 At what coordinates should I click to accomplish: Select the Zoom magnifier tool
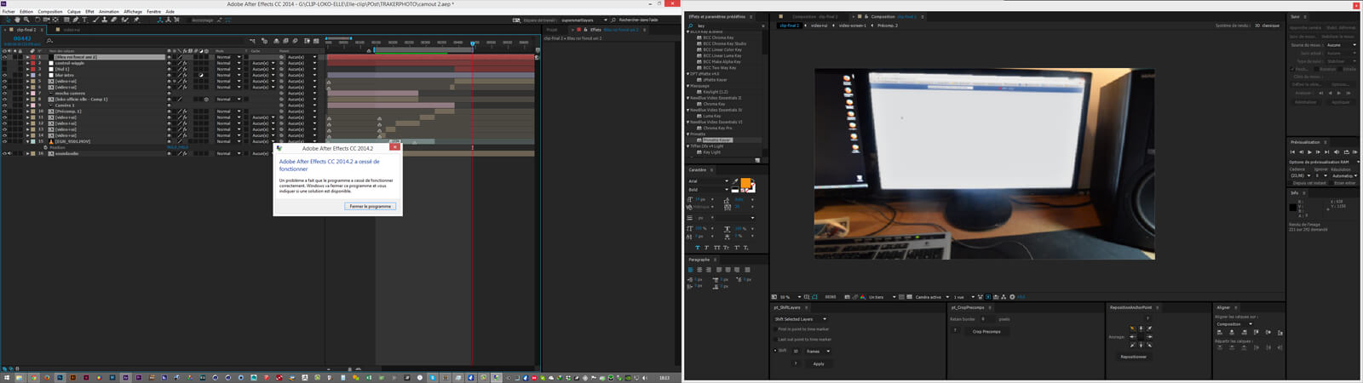26,20
